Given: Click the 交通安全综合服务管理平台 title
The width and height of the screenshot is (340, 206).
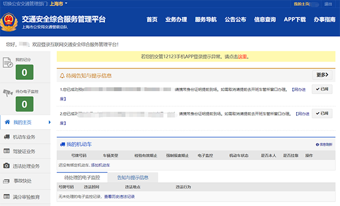Looking at the screenshot, I should (63, 19).
